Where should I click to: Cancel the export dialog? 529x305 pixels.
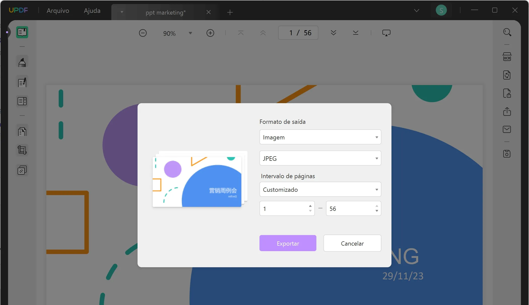click(352, 243)
